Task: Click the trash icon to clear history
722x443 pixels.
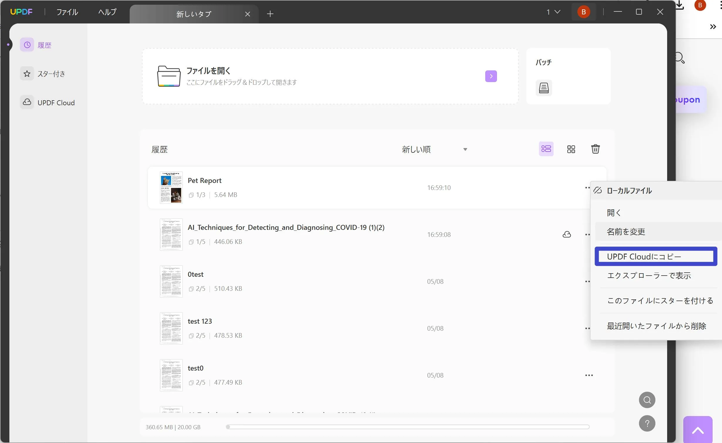Action: [x=595, y=149]
